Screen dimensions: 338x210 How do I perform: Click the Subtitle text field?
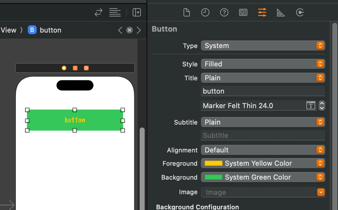(263, 135)
